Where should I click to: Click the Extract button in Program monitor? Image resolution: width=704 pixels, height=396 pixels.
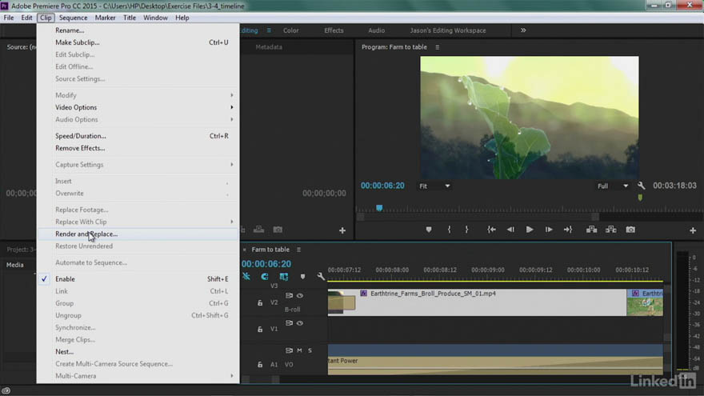[x=611, y=230]
